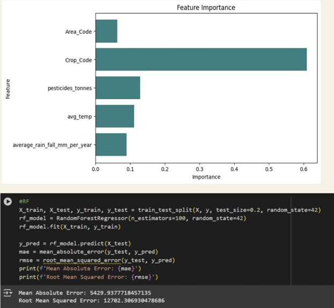The image size is (334, 308).
Task: Click Mean Absolute Error output value
Action: point(120,292)
